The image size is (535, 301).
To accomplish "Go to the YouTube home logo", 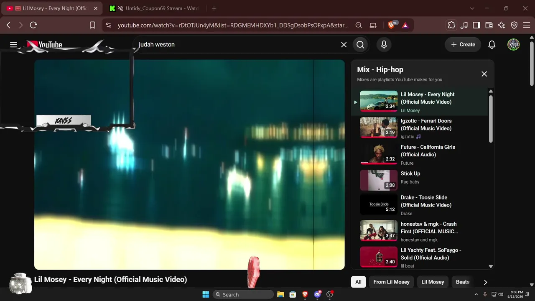I will [x=45, y=45].
